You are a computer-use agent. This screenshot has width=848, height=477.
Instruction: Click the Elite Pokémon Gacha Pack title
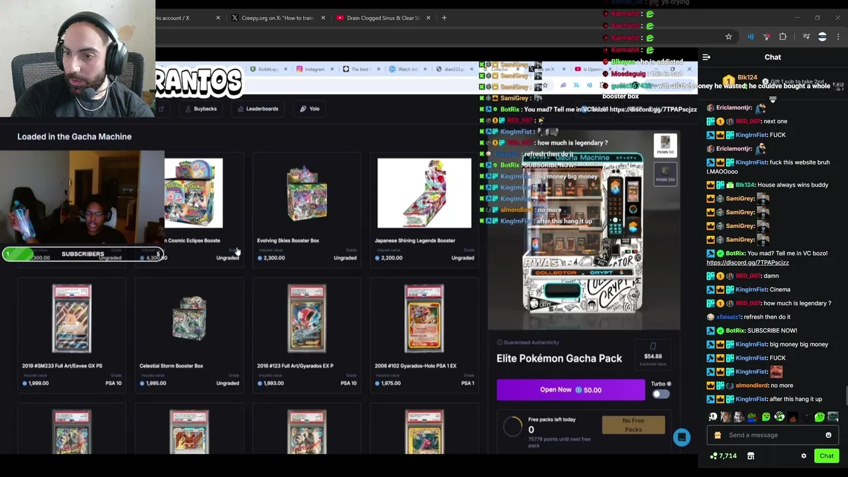pyautogui.click(x=559, y=358)
